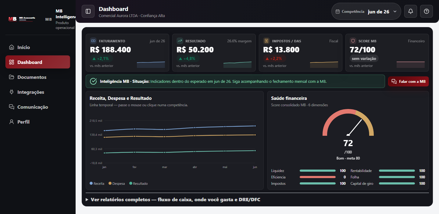Click the Rentabilidade progress bar
Image resolution: width=439 pixels, height=214 pixels.
[397, 171]
